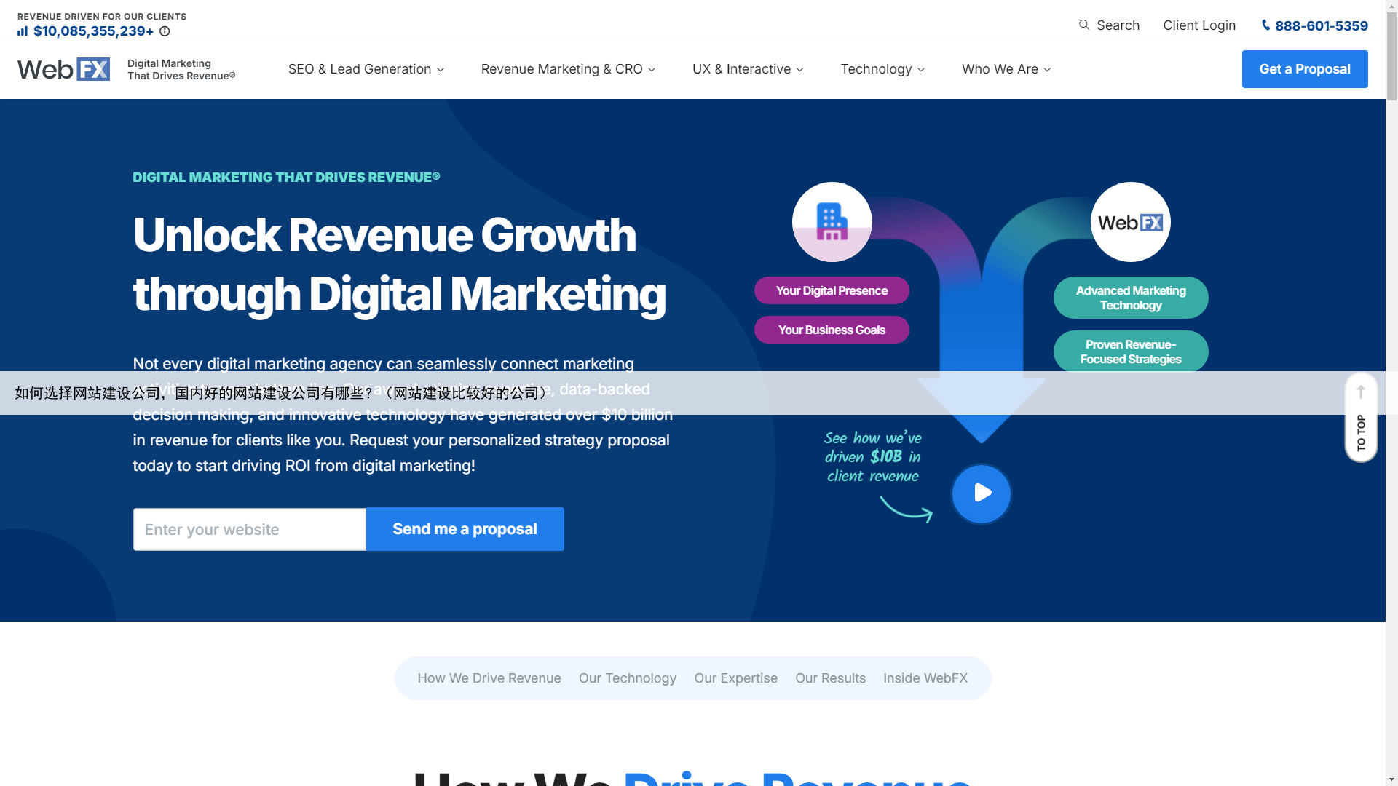This screenshot has height=786, width=1398.
Task: Click the To Top arrow button
Action: coord(1360,417)
